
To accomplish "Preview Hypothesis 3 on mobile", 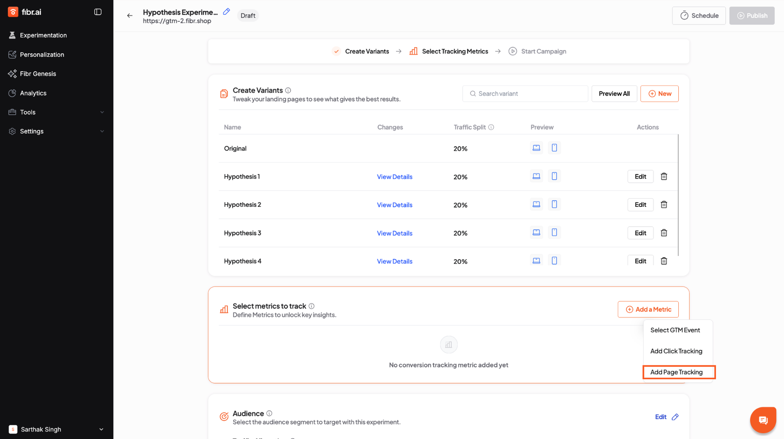I will click(554, 233).
